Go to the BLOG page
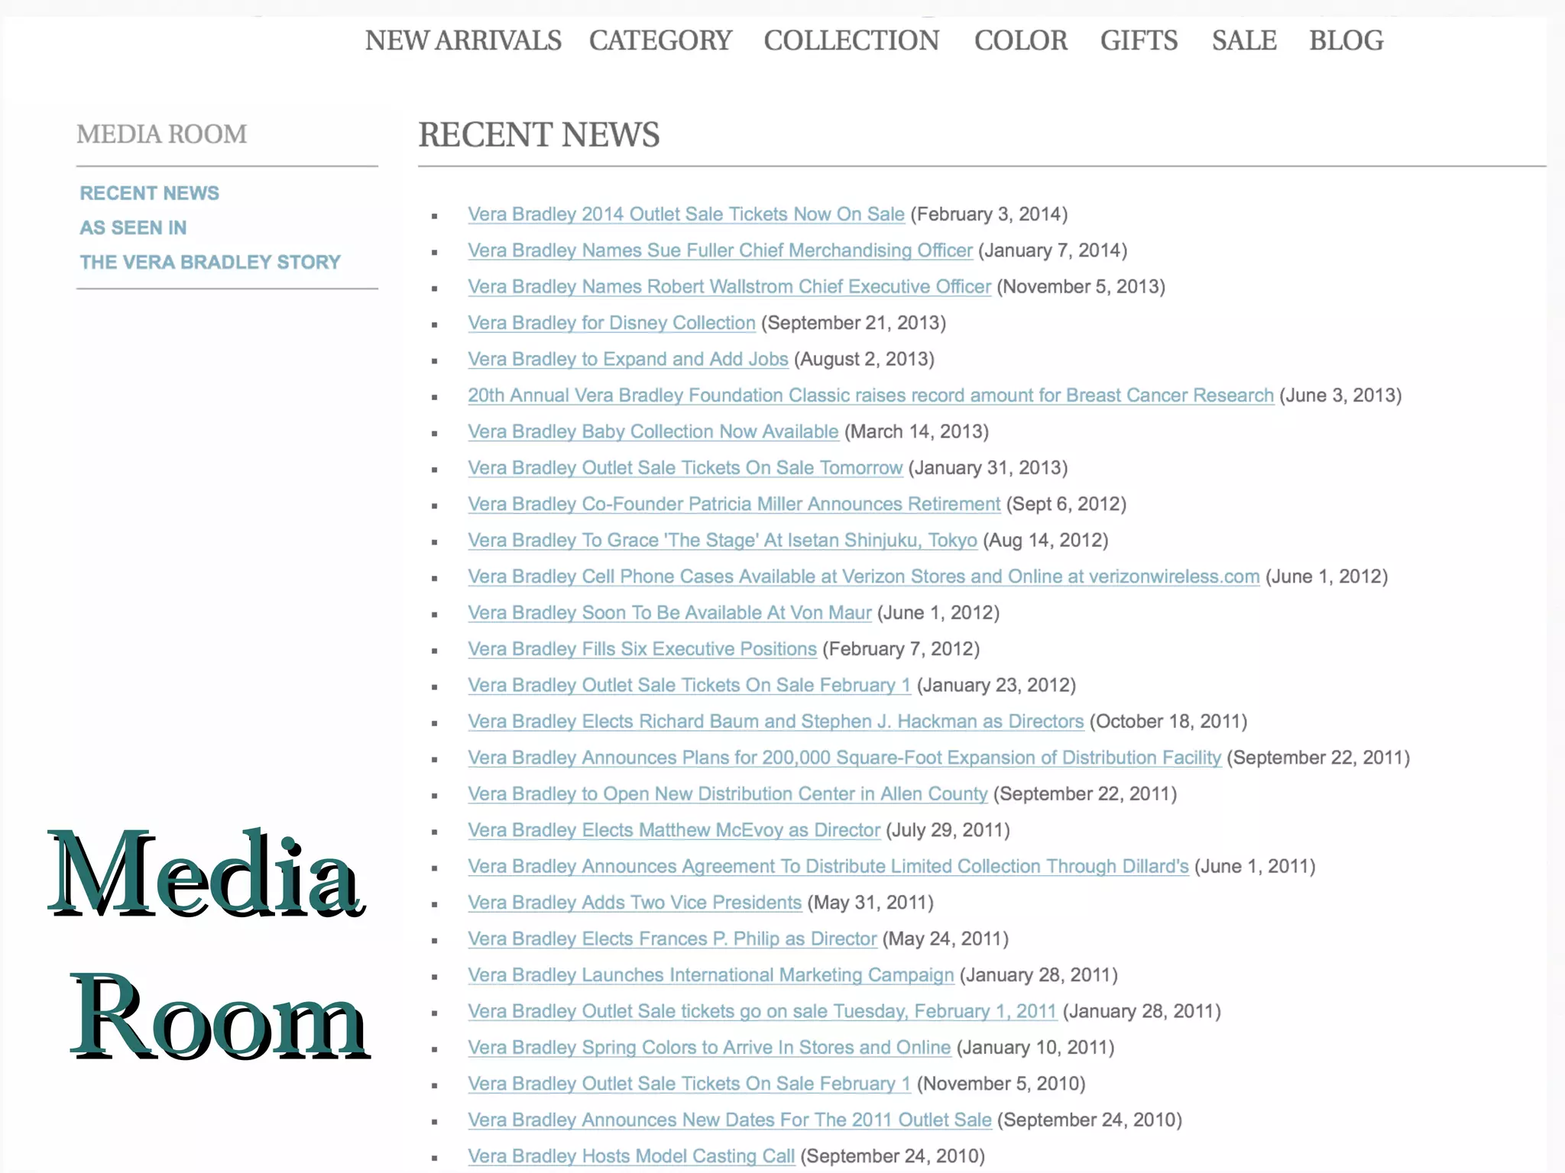 tap(1346, 40)
